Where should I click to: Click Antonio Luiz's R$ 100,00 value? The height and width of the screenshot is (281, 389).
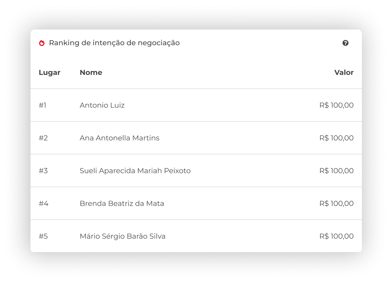click(337, 105)
